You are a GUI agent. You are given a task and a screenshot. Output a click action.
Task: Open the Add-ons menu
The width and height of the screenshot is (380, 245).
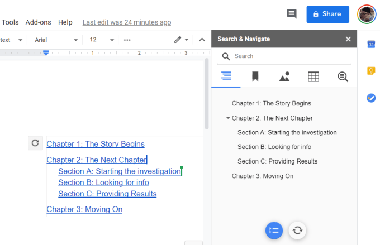38,22
